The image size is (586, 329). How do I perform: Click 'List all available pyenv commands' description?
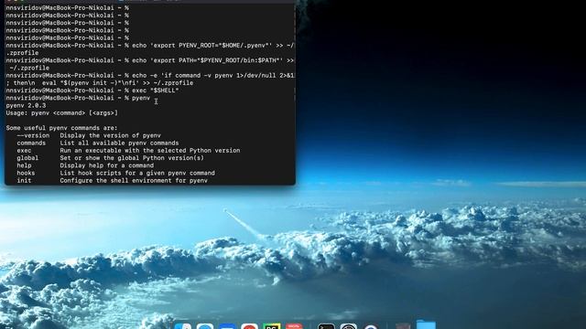click(119, 143)
